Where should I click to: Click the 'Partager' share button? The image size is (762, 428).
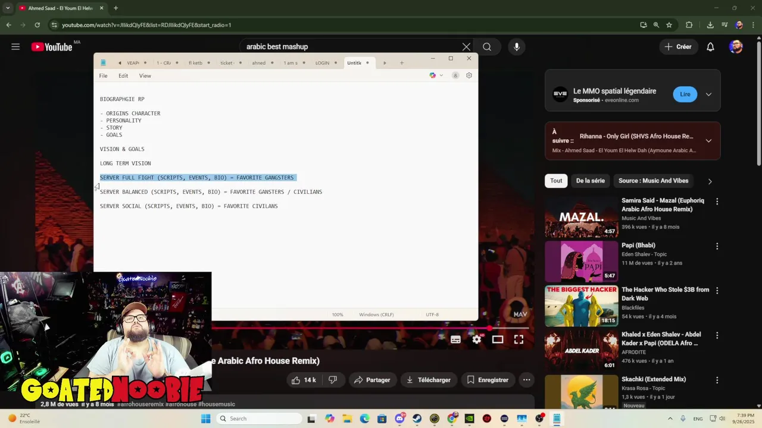coord(371,380)
